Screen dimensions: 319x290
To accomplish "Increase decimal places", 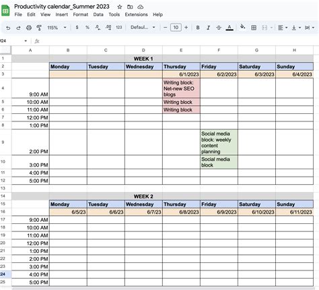I will 108,28.
